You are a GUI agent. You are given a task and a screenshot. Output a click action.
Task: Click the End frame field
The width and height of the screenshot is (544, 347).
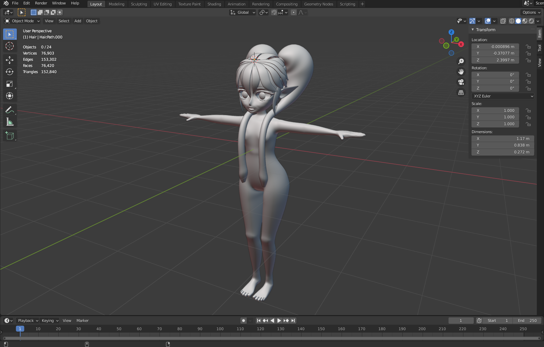click(527, 321)
